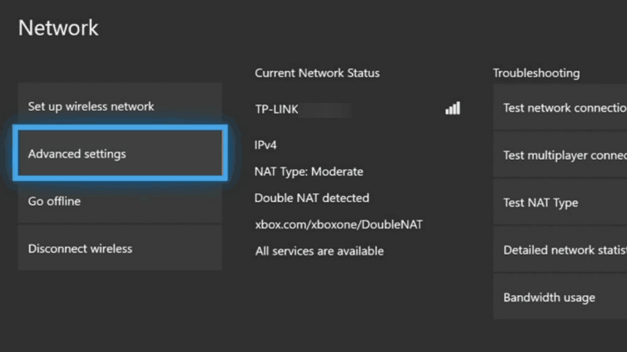
Task: Click the All services are available text
Action: point(319,251)
